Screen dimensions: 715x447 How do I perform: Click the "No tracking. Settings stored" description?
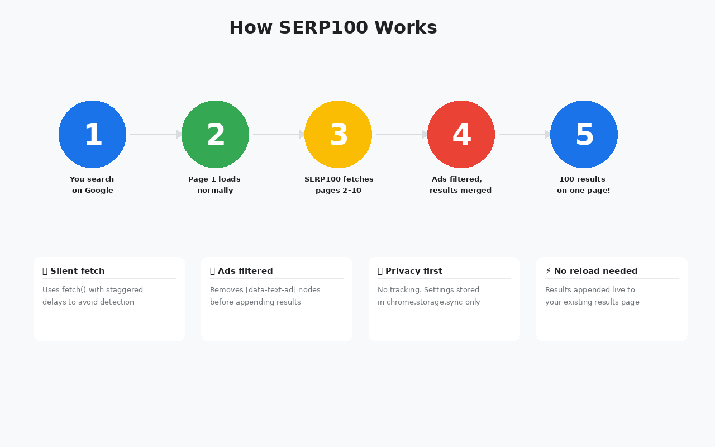429,296
